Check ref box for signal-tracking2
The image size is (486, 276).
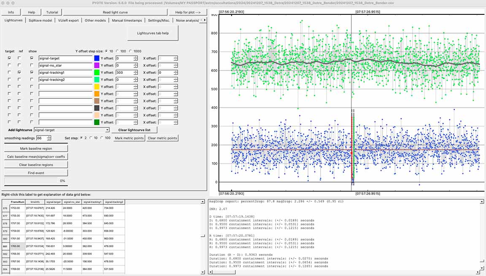pos(19,79)
